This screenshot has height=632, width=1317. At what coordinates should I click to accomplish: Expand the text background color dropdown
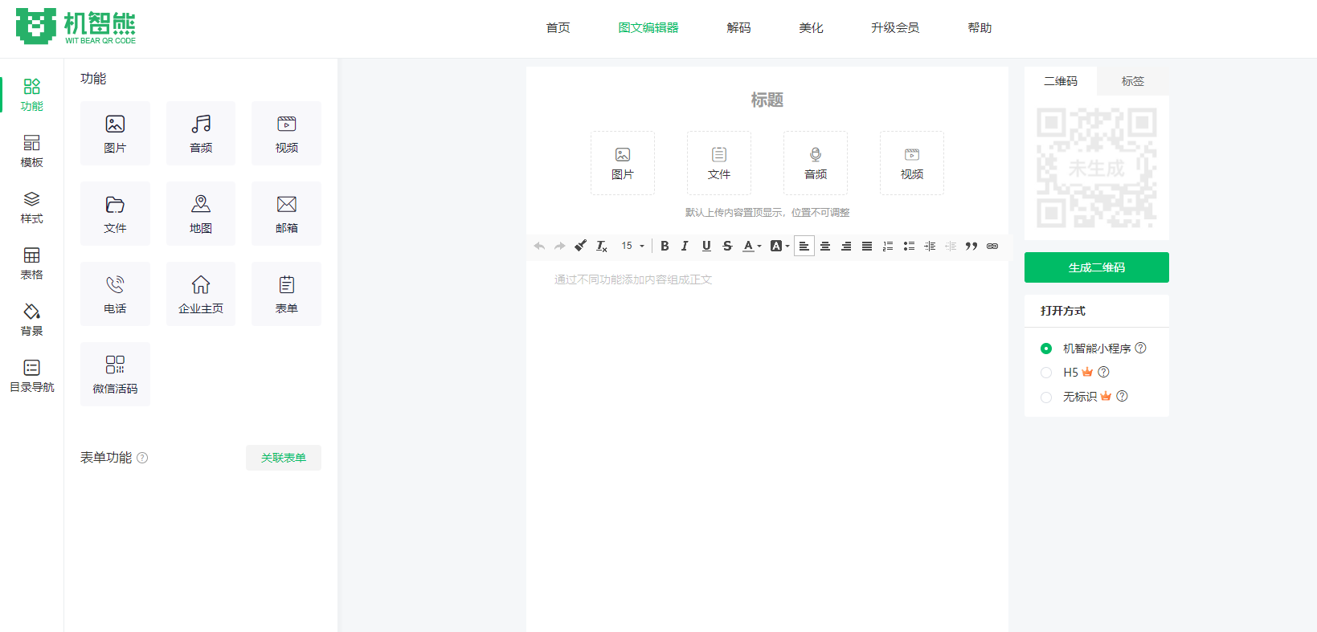click(x=787, y=247)
